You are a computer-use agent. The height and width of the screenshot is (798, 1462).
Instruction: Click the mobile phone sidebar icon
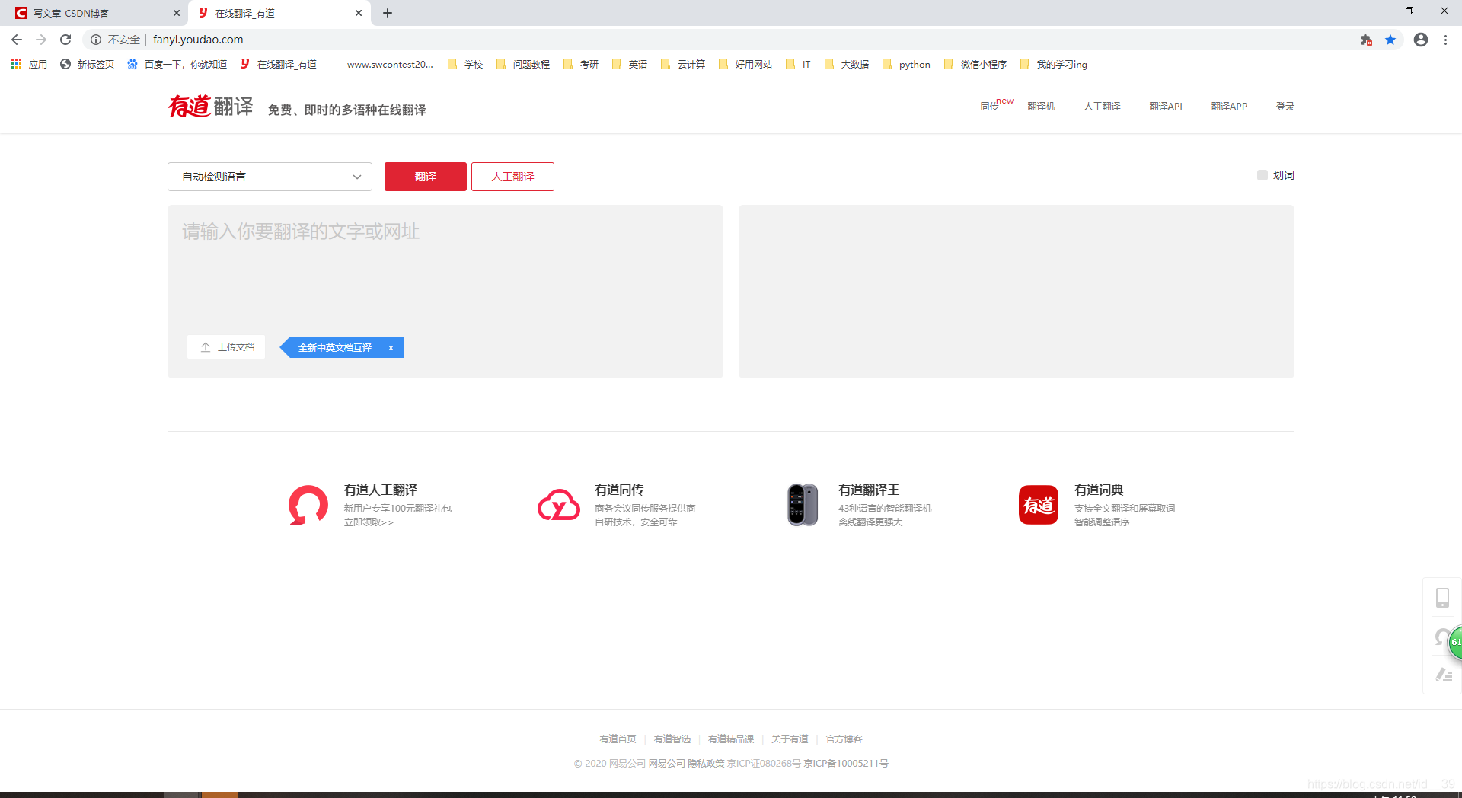point(1442,598)
